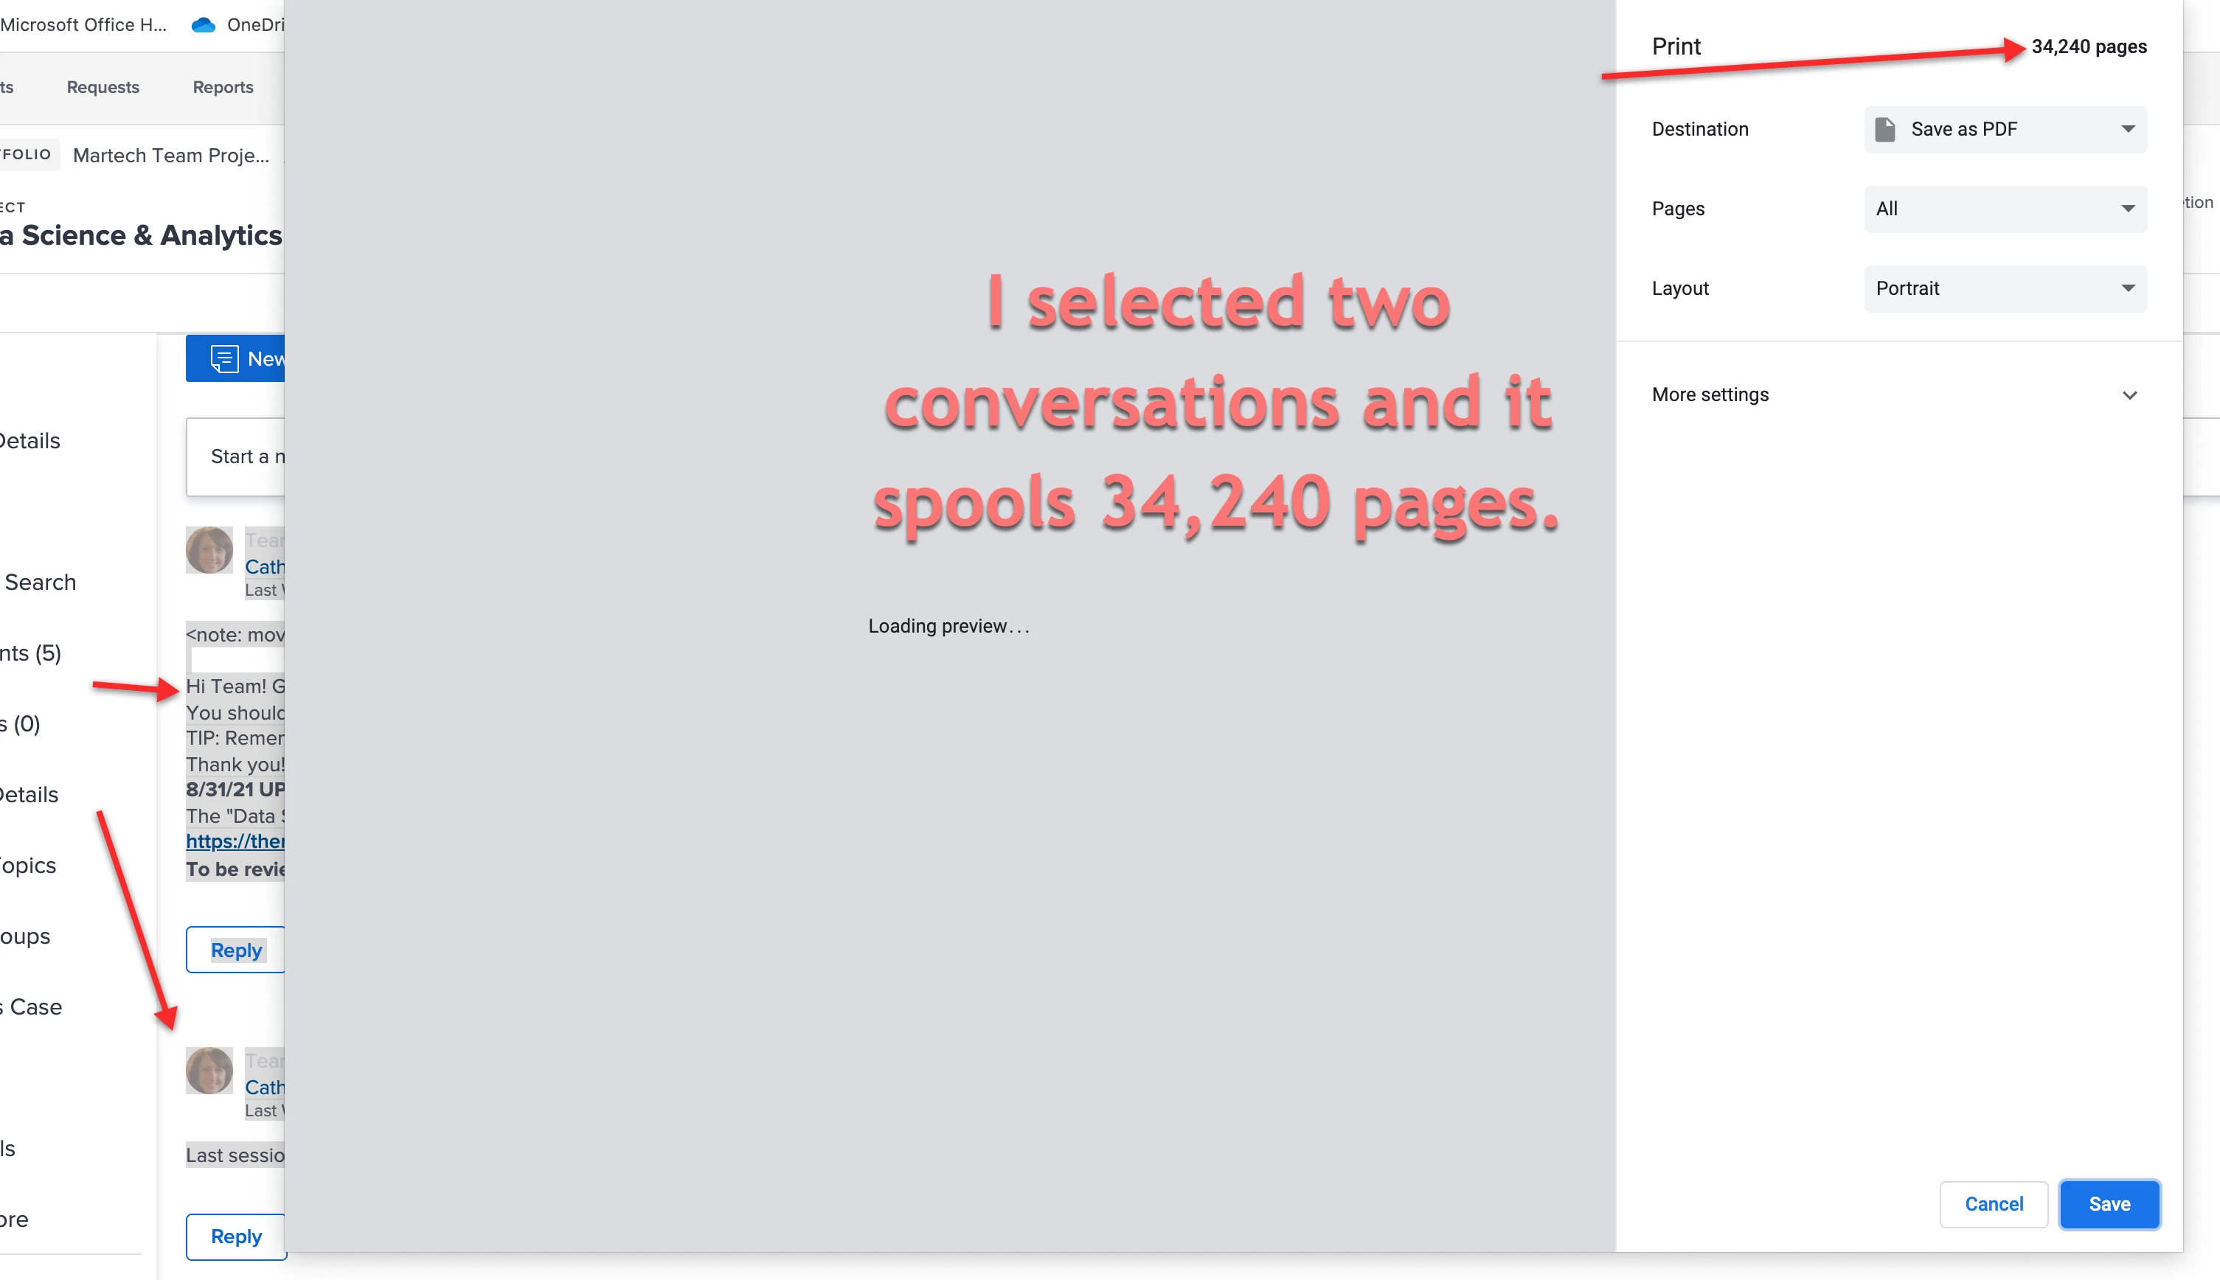Open the Destination Save as PDF dropdown
This screenshot has height=1280, width=2220.
pos(2005,129)
